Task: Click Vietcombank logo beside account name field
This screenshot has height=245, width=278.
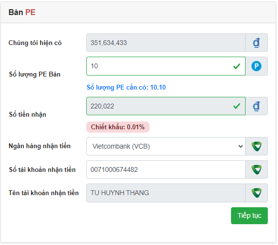Action: [x=256, y=193]
